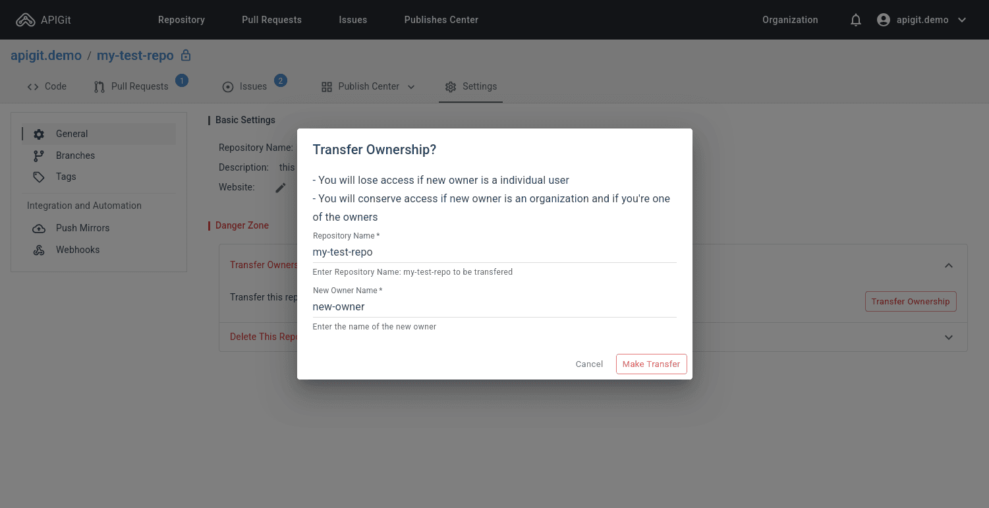Screen dimensions: 989x508
Task: Switch to the Issues repo tab
Action: click(x=245, y=86)
